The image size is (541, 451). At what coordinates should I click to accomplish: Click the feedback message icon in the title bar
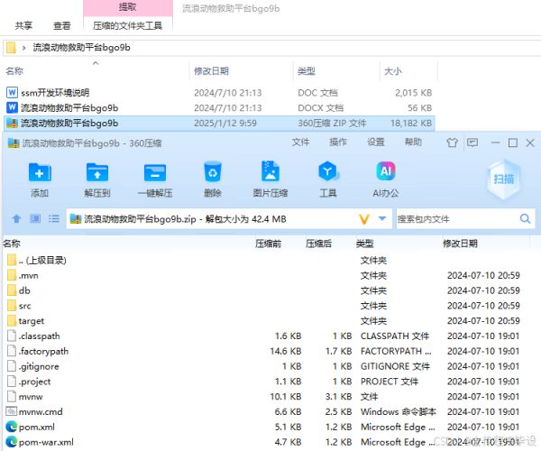coord(472,143)
